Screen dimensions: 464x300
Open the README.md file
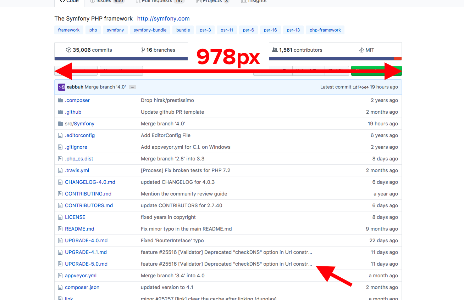[79, 229]
